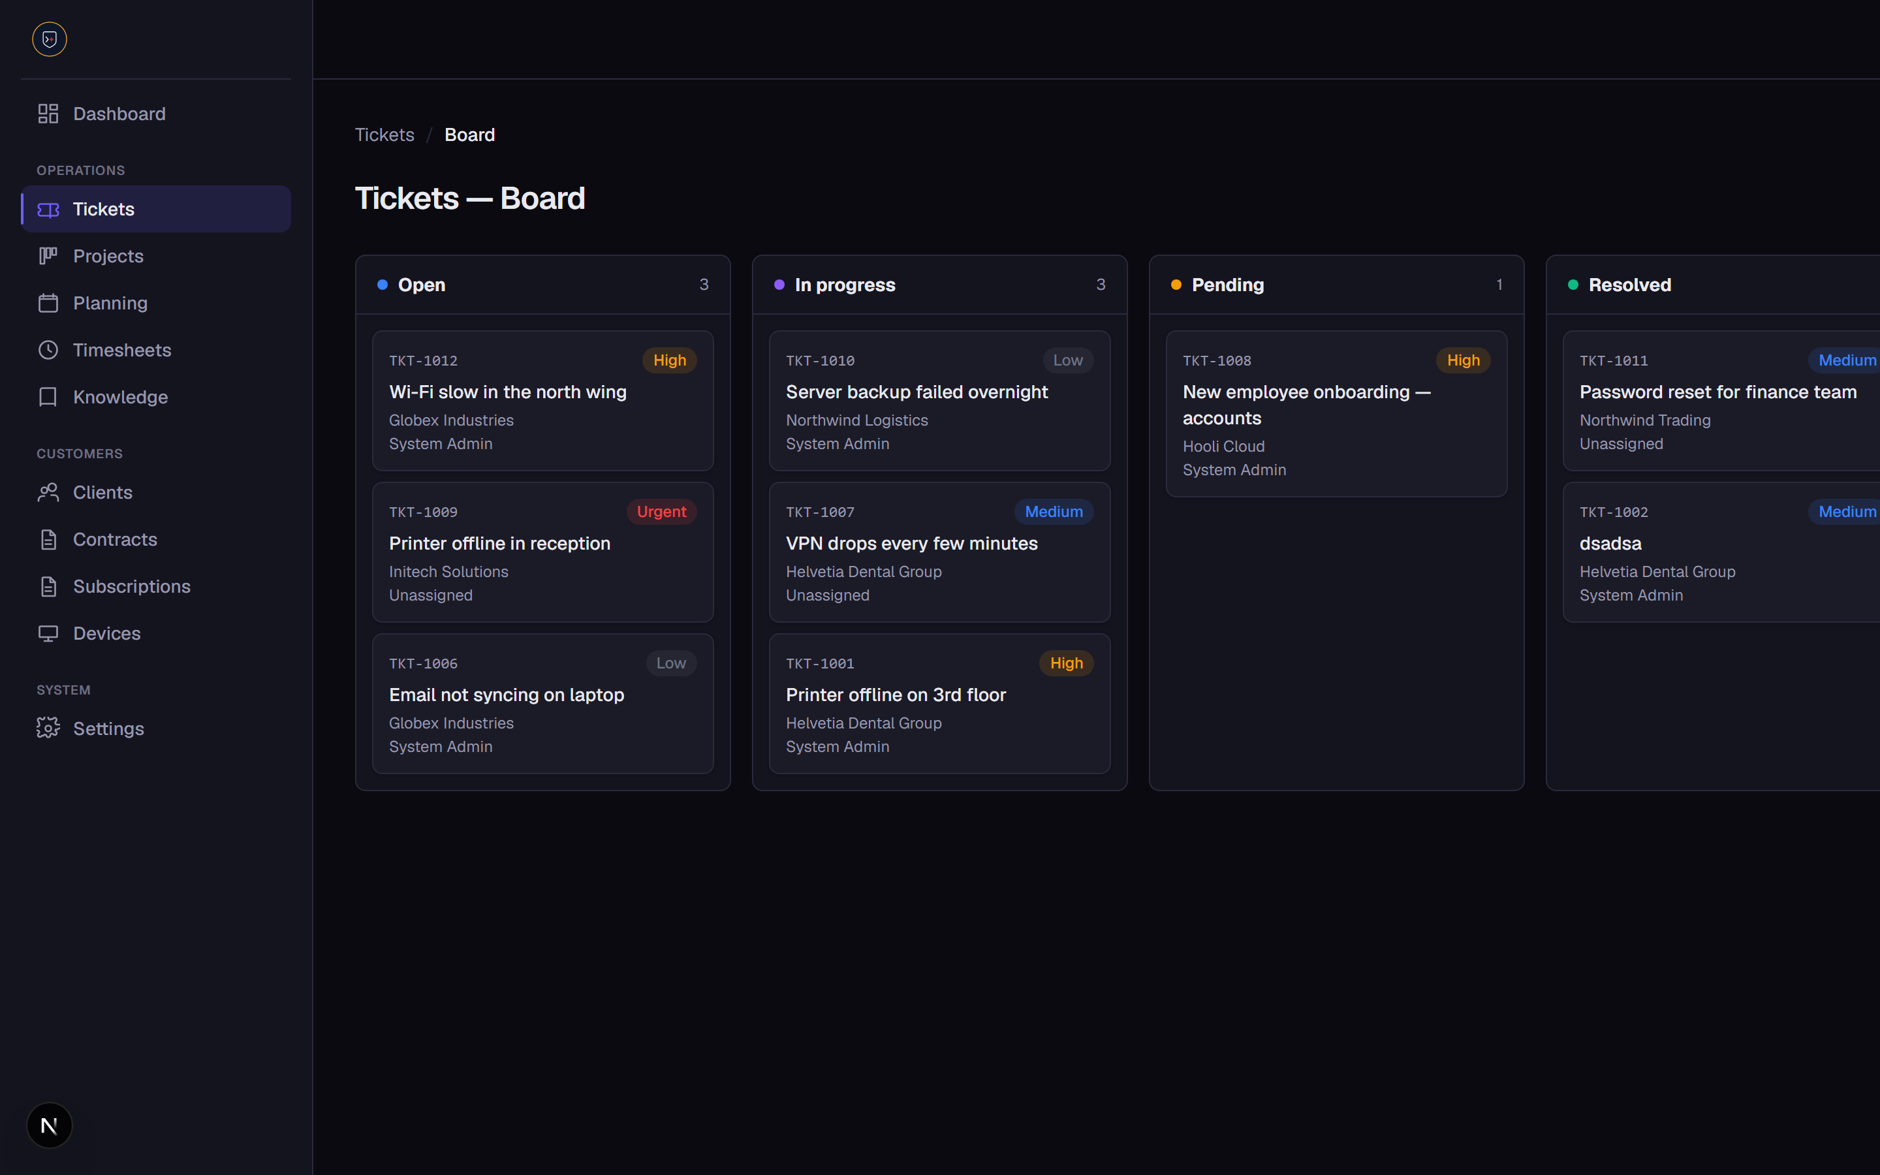
Task: Open ticket Printer offline in reception
Action: click(x=542, y=552)
